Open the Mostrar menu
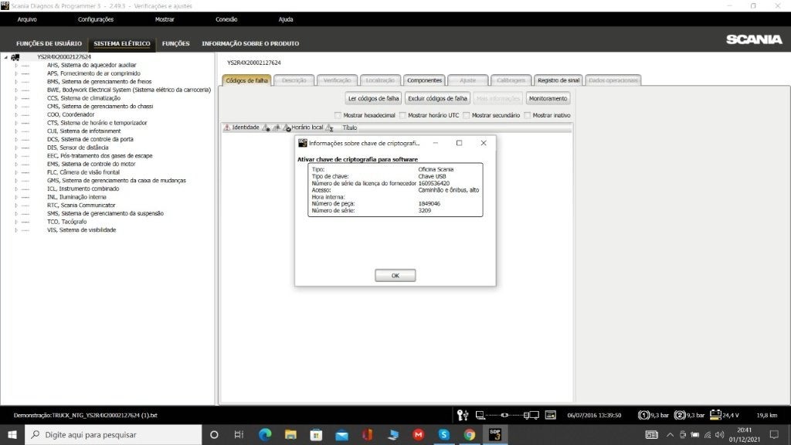This screenshot has width=791, height=445. tap(165, 19)
